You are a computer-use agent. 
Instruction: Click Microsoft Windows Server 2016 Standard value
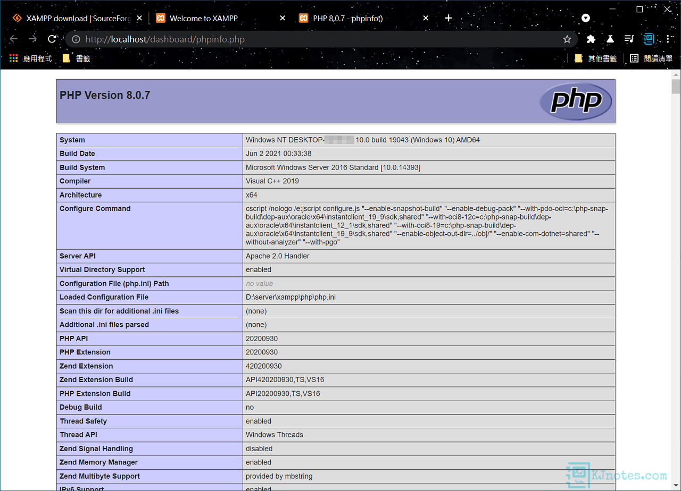[x=333, y=167]
